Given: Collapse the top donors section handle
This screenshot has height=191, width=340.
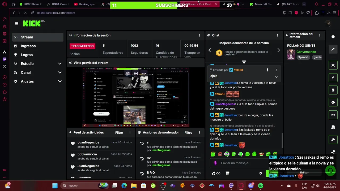Looking at the screenshot, I should click(x=244, y=62).
